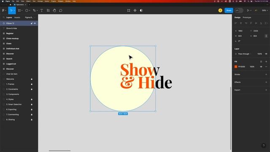Add an effect with plus icon

coord(266,82)
